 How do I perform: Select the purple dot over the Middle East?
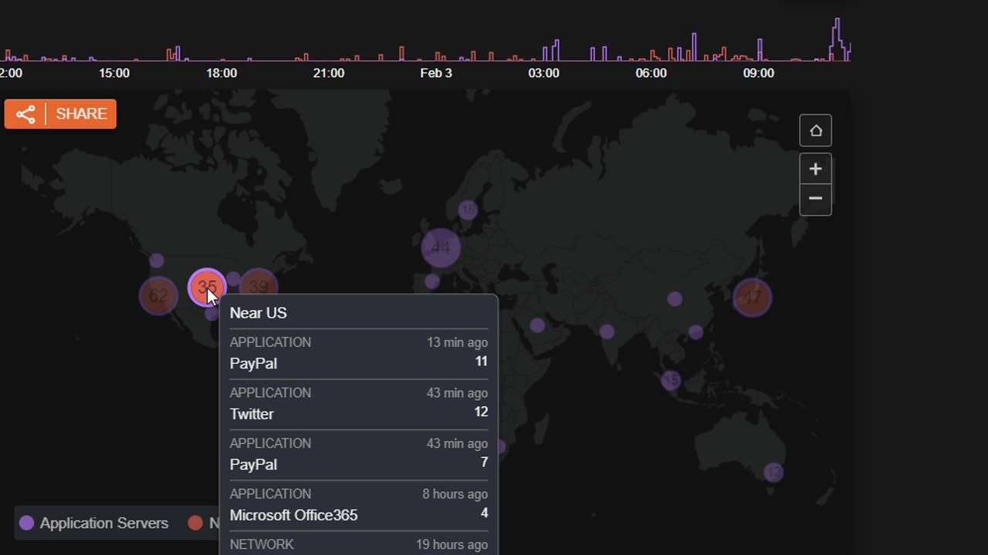(537, 325)
